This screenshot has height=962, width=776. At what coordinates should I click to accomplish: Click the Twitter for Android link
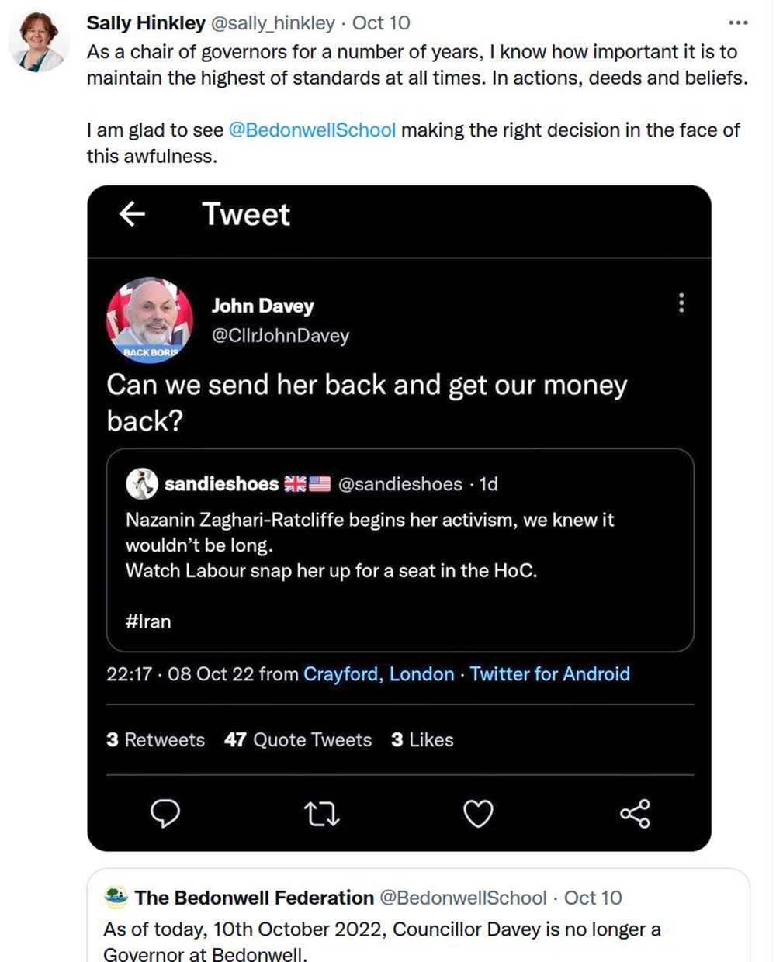(x=549, y=673)
